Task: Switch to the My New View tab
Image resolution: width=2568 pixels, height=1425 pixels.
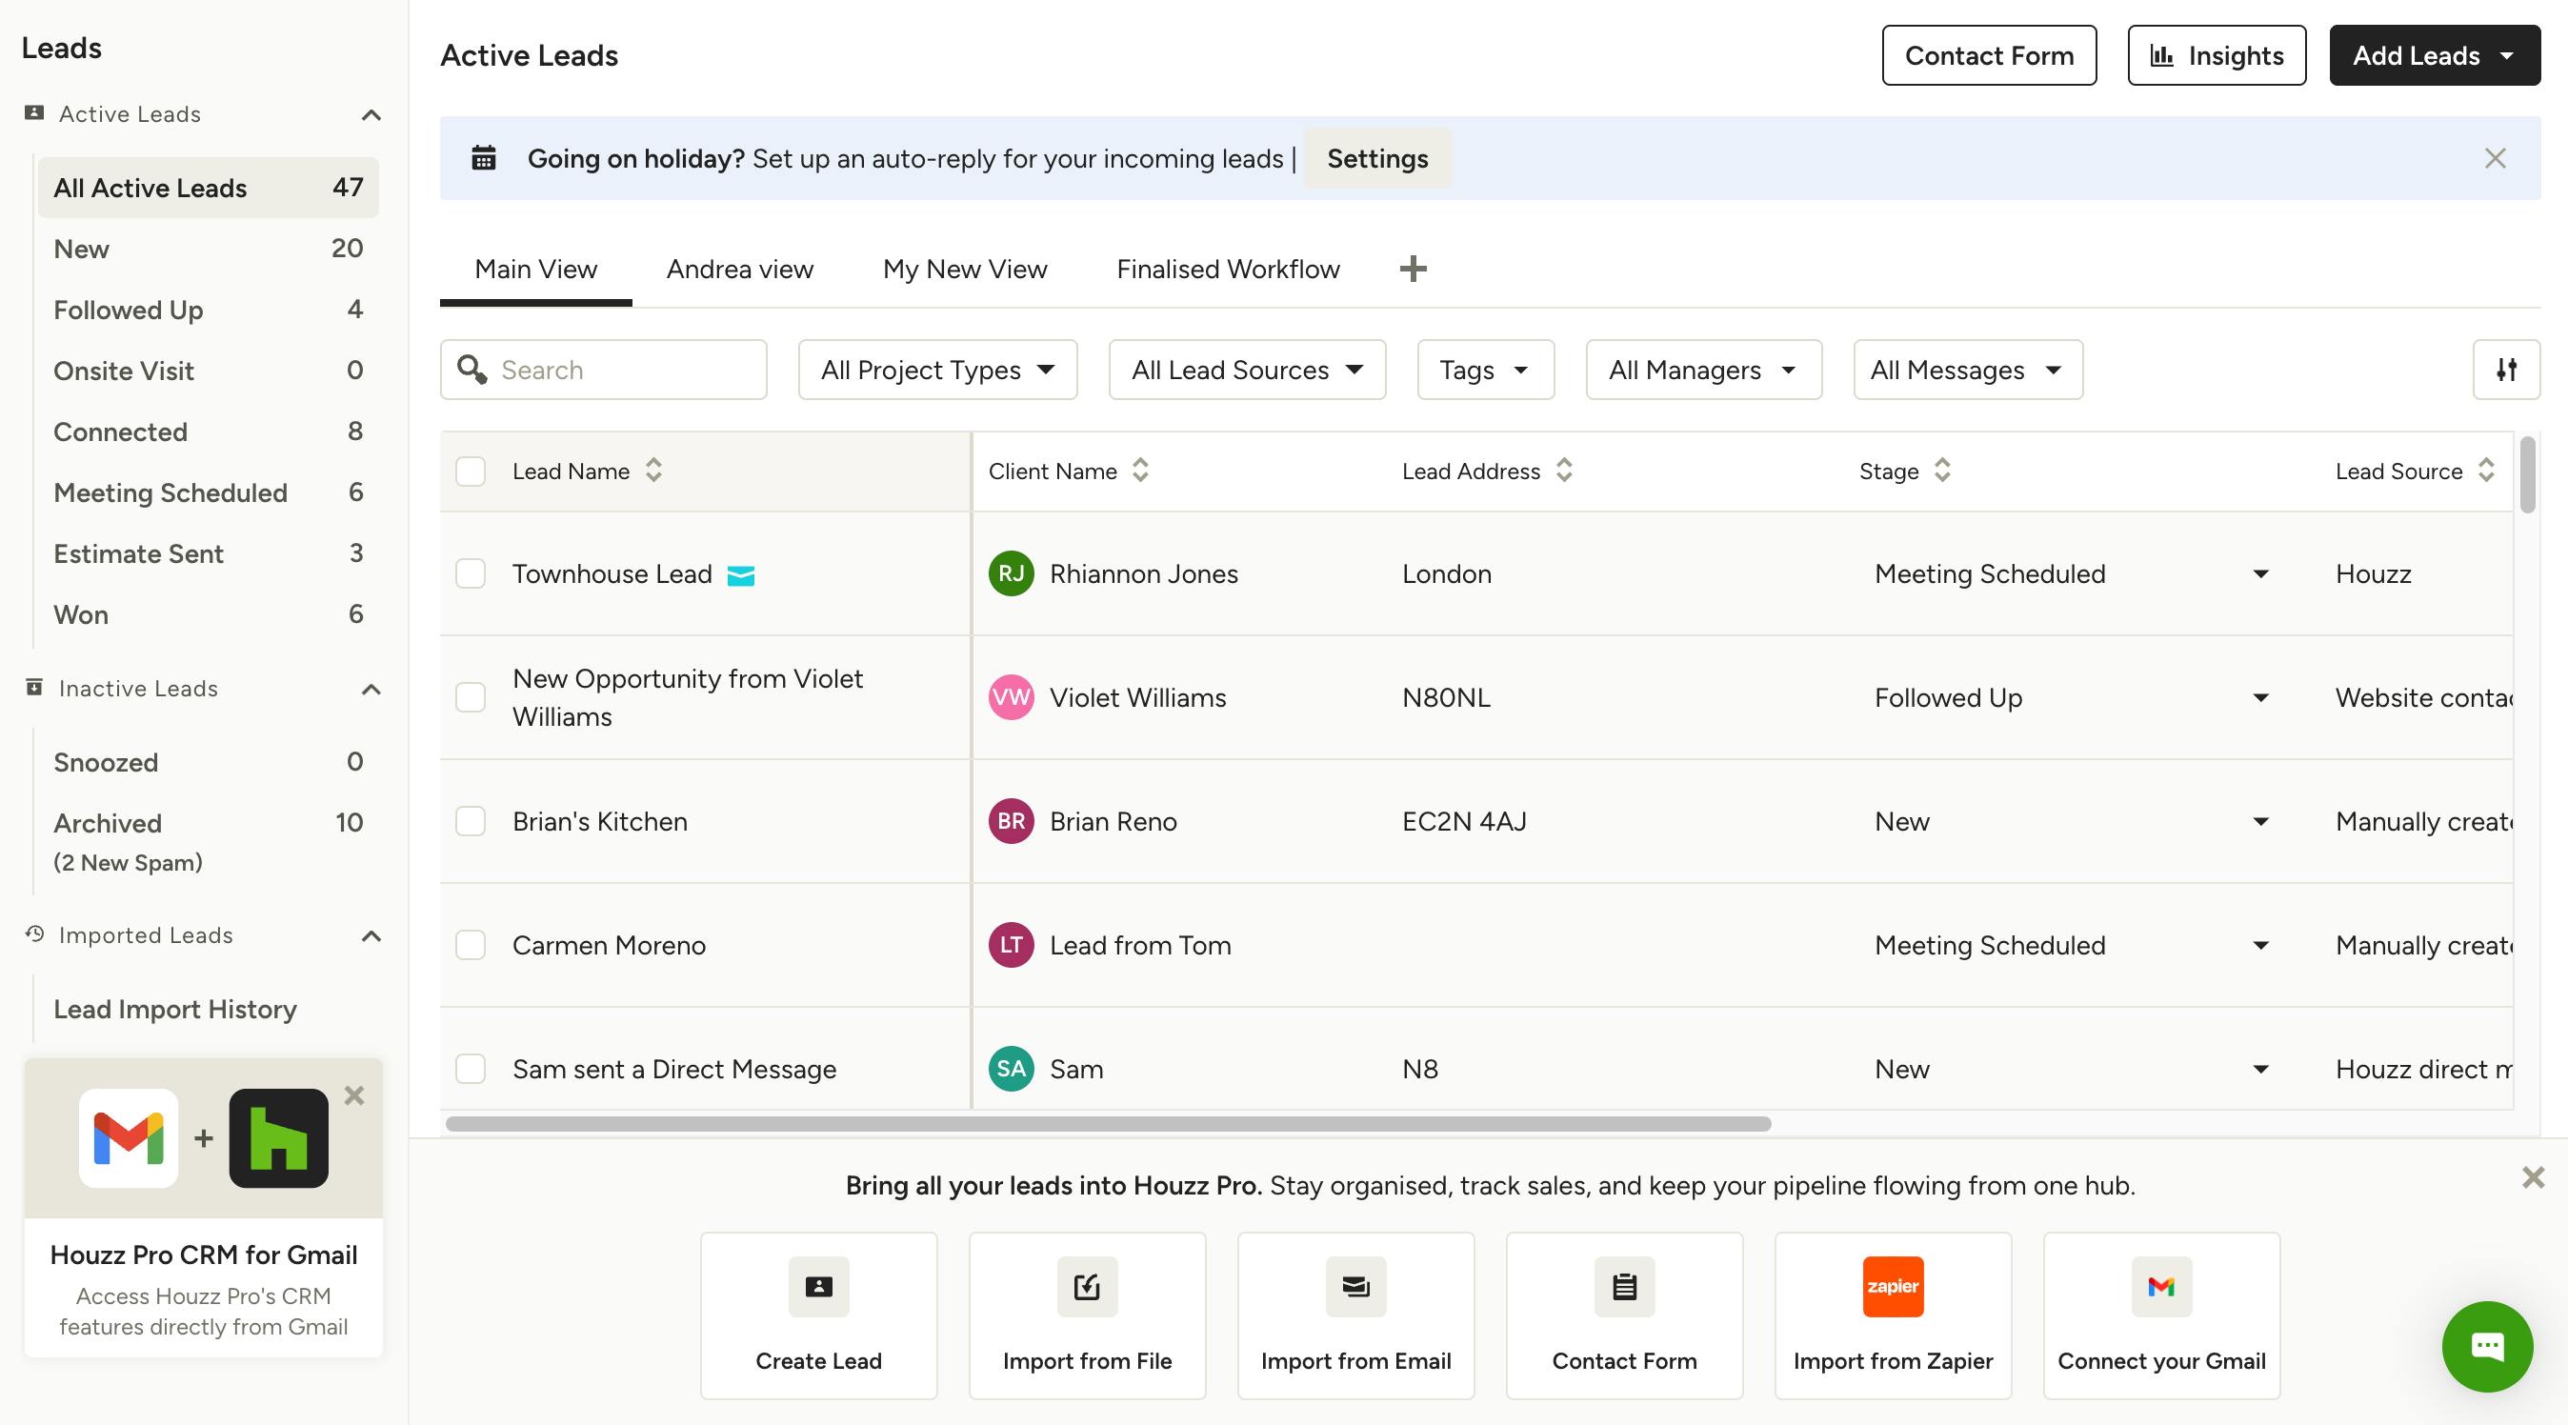Action: click(965, 270)
